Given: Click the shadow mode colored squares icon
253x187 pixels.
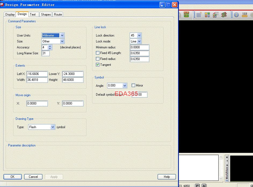Looking at the screenshot, I should [x=216, y=15].
